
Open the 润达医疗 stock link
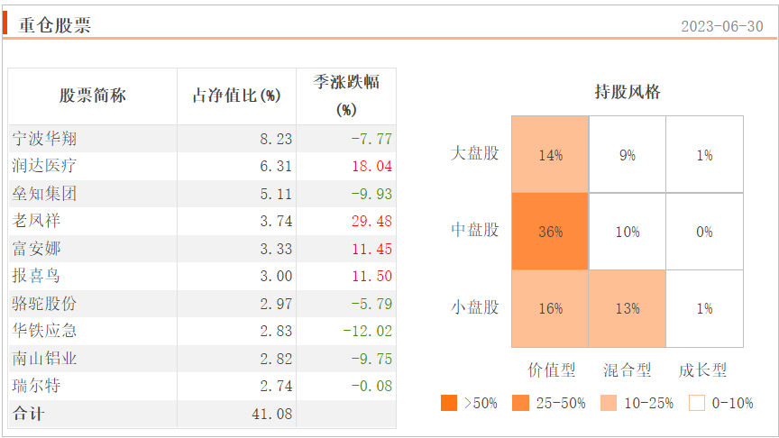[x=45, y=166]
